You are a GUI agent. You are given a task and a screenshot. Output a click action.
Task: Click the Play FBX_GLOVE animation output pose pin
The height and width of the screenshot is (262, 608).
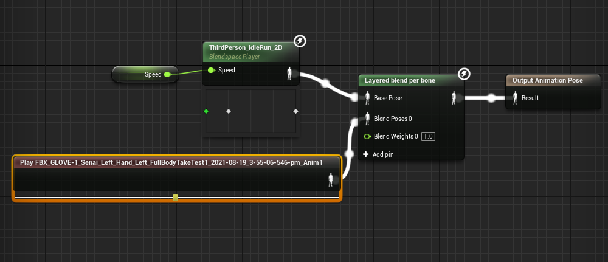(331, 180)
